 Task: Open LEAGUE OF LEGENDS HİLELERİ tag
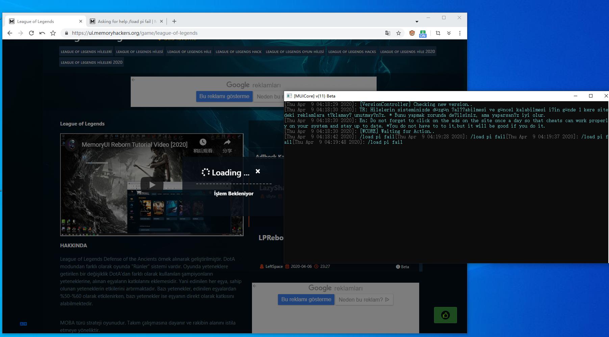pyautogui.click(x=86, y=52)
